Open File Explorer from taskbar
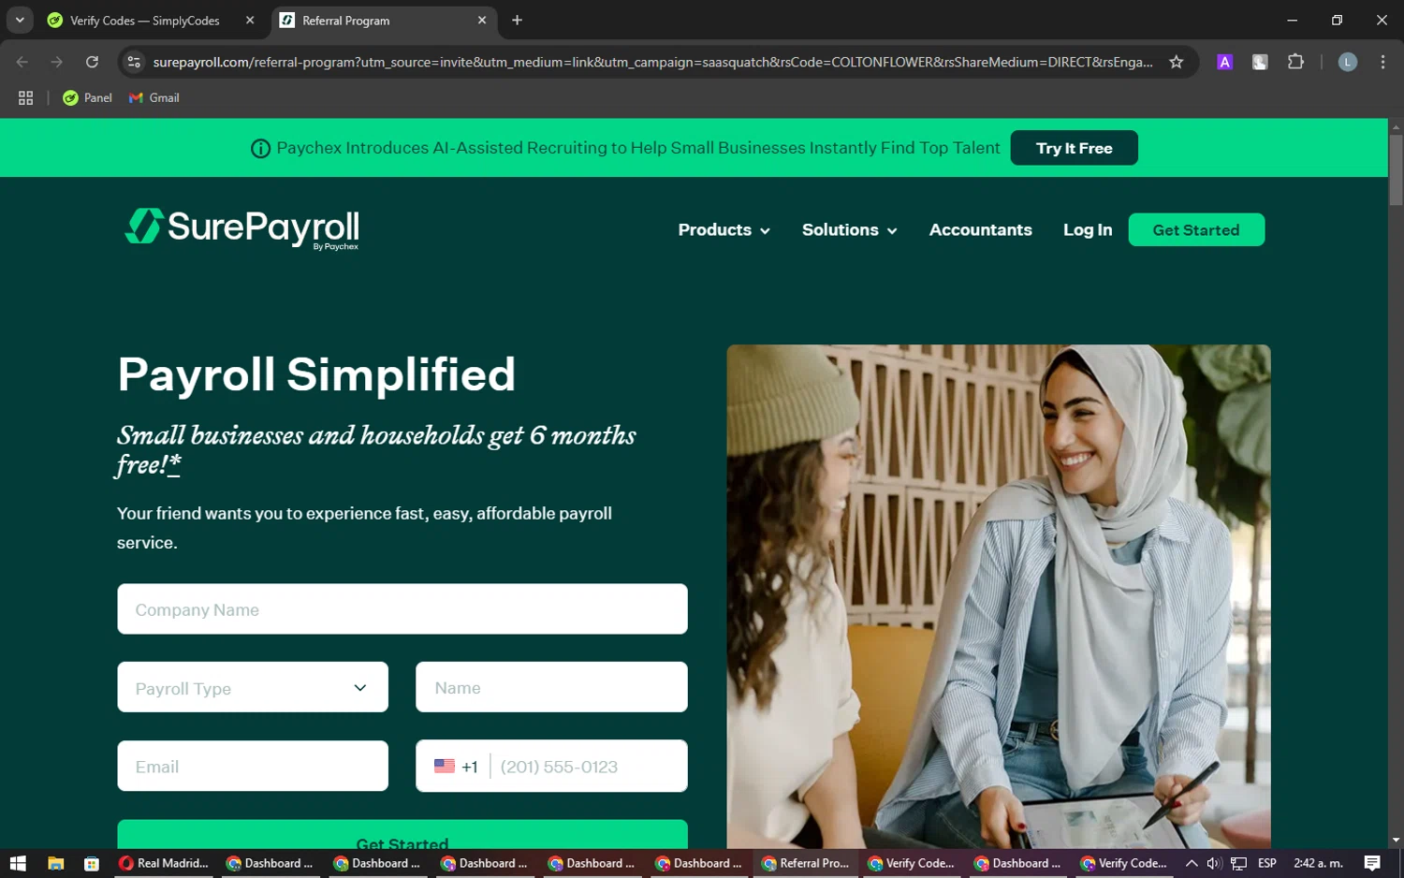Image resolution: width=1404 pixels, height=878 pixels. coord(55,863)
